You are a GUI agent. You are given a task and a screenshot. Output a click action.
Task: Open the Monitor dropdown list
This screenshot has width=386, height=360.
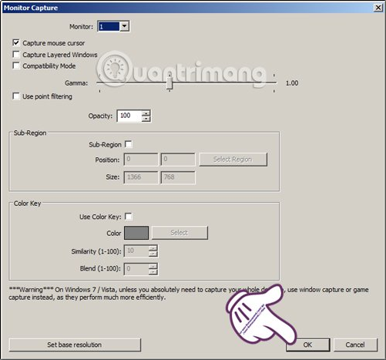124,26
